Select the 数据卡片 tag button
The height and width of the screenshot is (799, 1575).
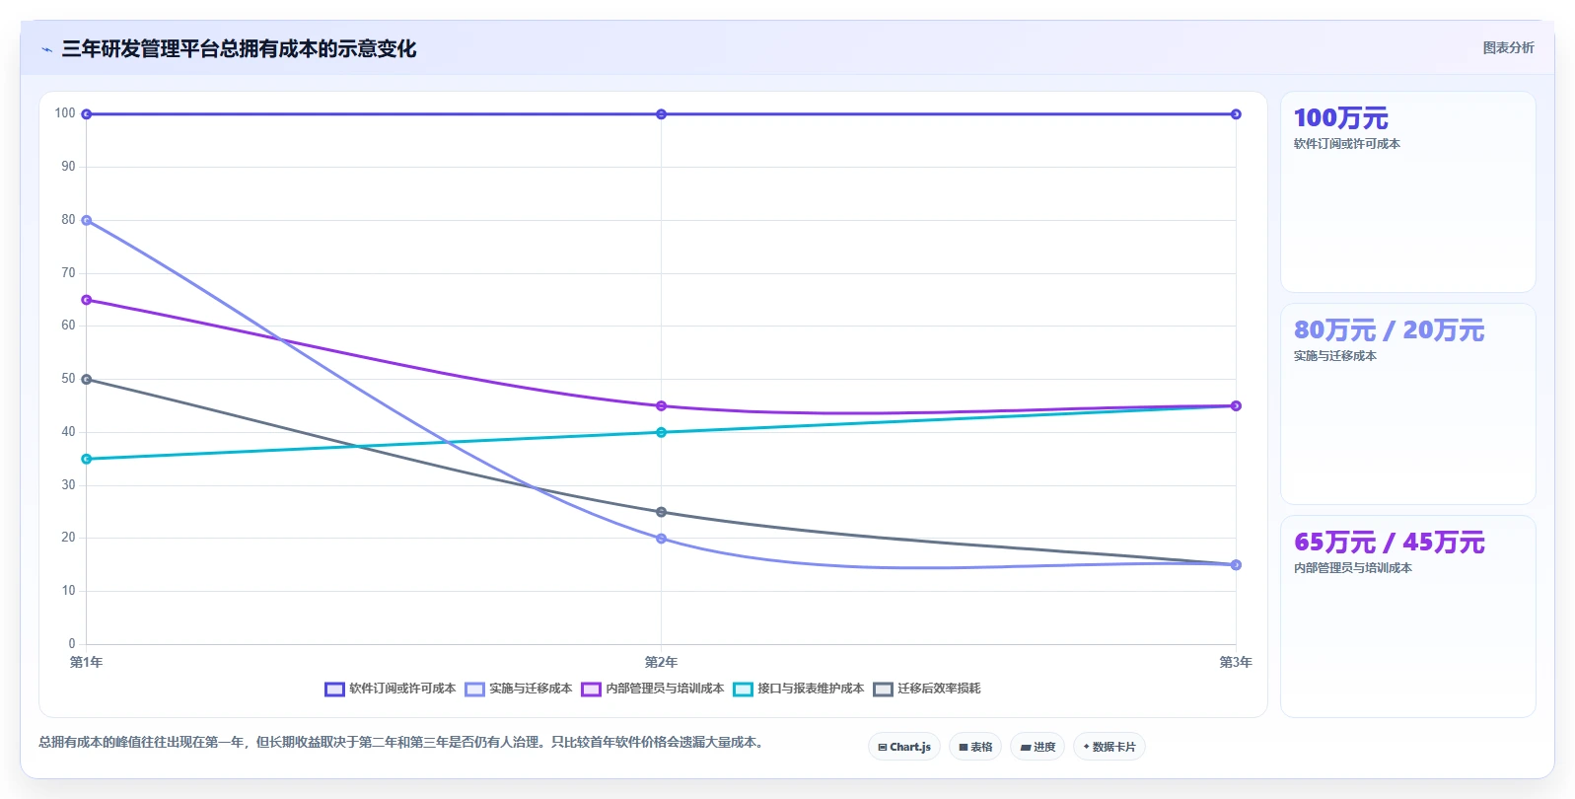point(1110,747)
